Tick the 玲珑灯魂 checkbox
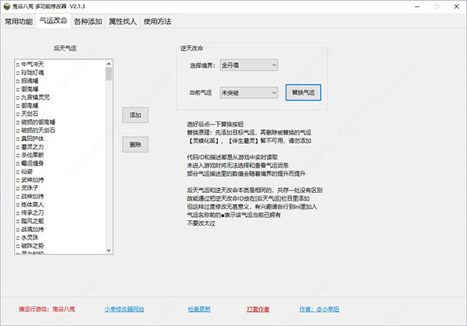The height and width of the screenshot is (326, 467). (18, 73)
